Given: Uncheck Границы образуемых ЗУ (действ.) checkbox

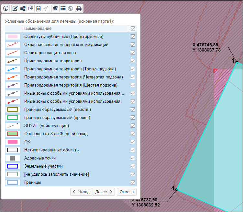Looking at the screenshot, I should (x=133, y=109).
